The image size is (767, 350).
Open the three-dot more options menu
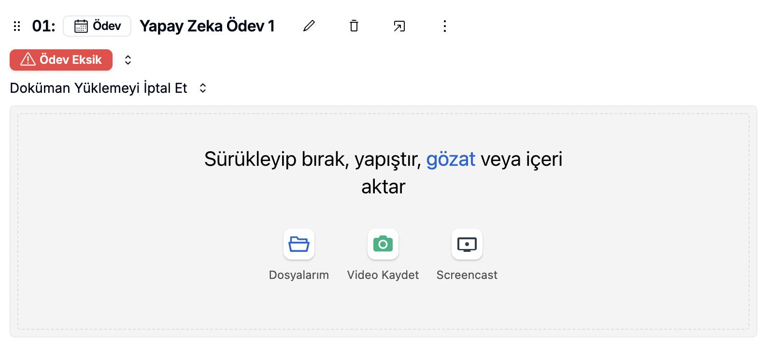pyautogui.click(x=444, y=26)
